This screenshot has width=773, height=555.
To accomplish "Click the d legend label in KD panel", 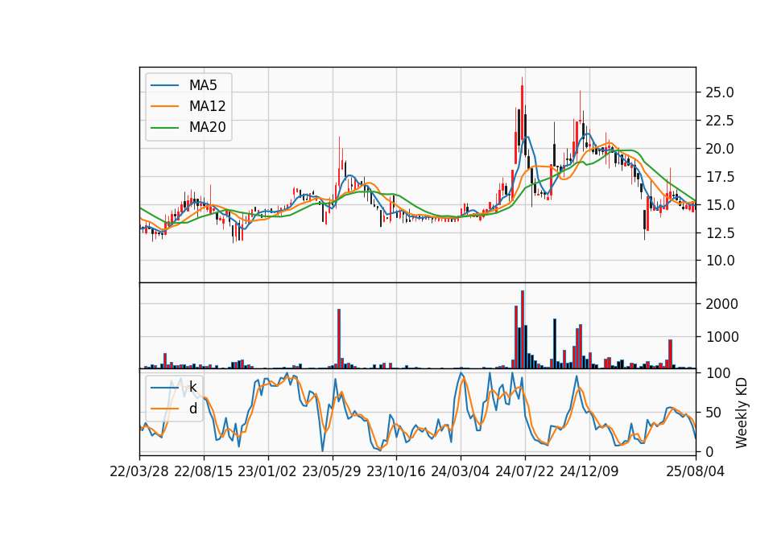I will [x=192, y=409].
